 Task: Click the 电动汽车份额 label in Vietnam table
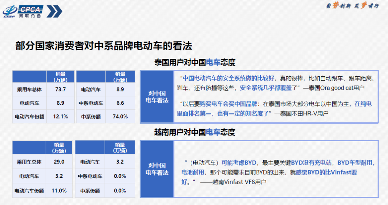point(30,190)
